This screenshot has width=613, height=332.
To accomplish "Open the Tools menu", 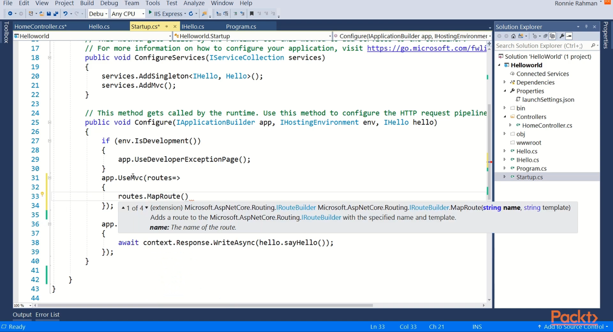I will 153,3.
